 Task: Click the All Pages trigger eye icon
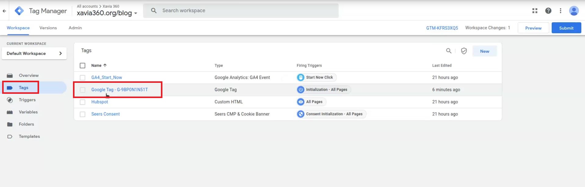[301, 102]
